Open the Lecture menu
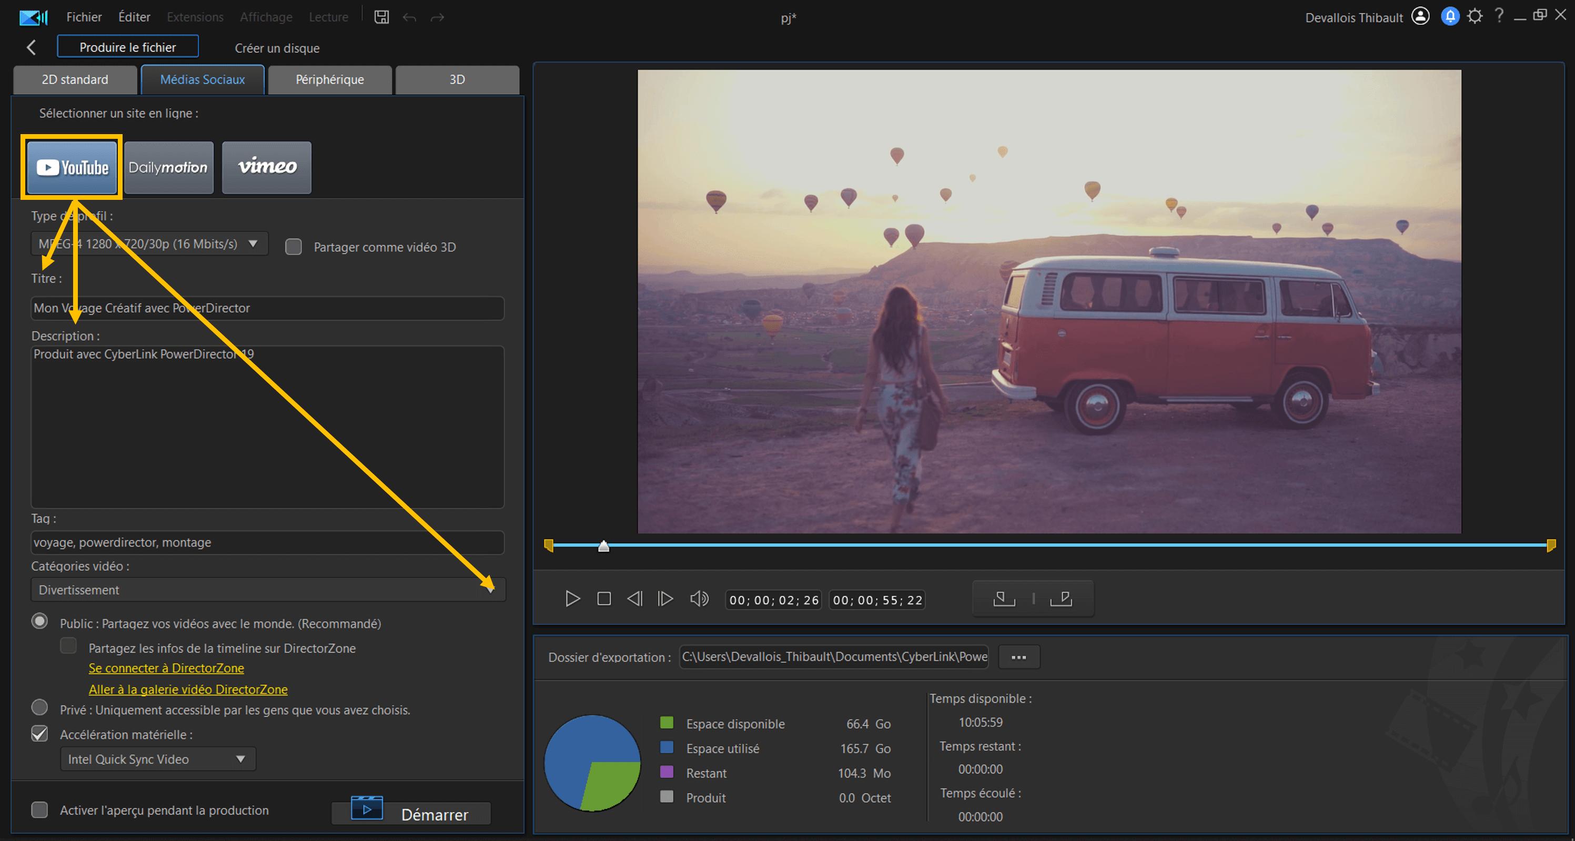Viewport: 1575px width, 841px height. click(328, 17)
